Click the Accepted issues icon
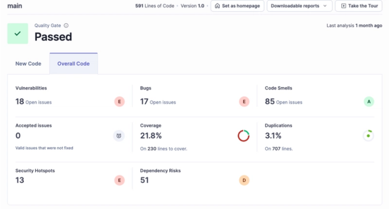 tap(119, 136)
